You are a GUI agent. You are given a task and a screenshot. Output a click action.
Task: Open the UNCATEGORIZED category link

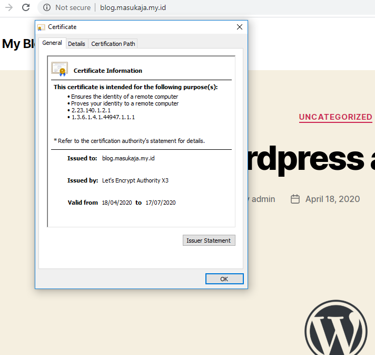pyautogui.click(x=335, y=117)
